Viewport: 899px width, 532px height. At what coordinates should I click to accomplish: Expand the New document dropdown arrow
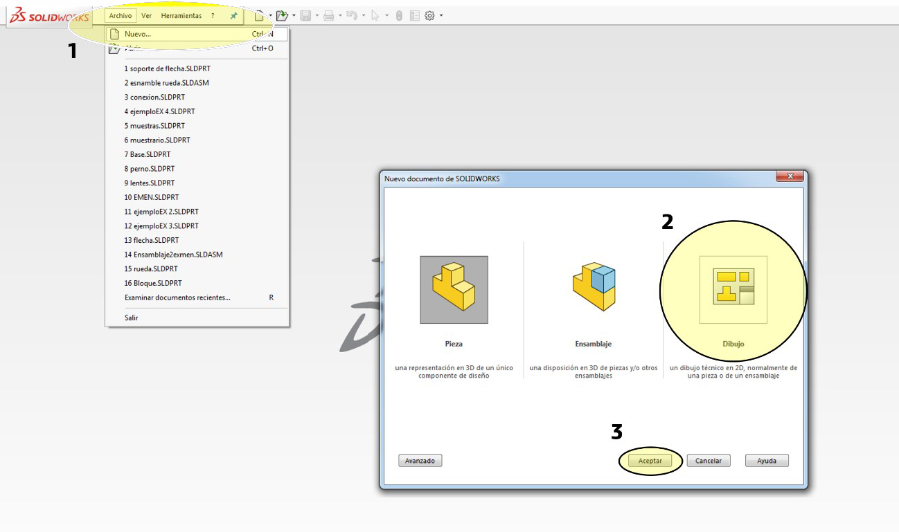point(270,15)
